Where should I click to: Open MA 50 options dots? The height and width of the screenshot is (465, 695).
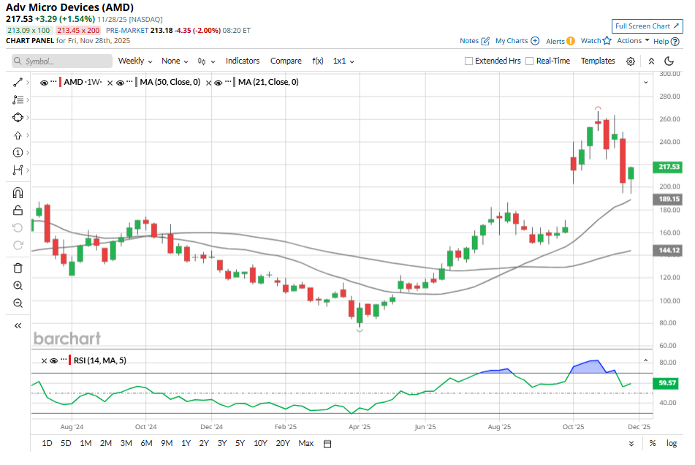coord(129,82)
